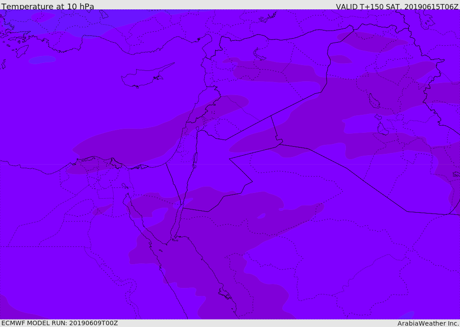
Task: Click the 'ECMWF MODEL RUN: 20190609T00Z' text
Action: 60,323
